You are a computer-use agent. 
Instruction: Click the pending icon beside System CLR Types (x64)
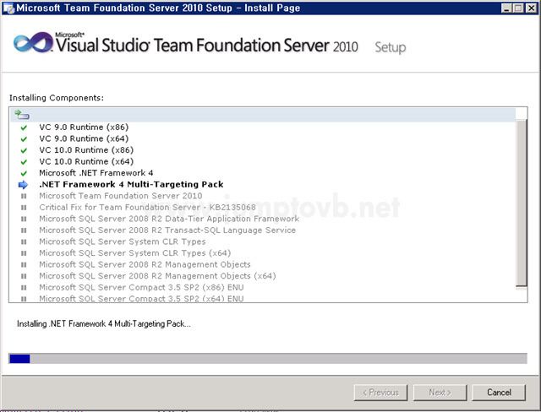(24, 253)
